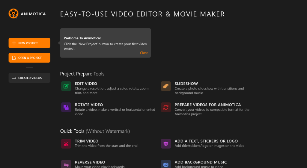Click the '(Without Watermark)' label
Image resolution: width=307 pixels, height=168 pixels.
click(x=108, y=131)
